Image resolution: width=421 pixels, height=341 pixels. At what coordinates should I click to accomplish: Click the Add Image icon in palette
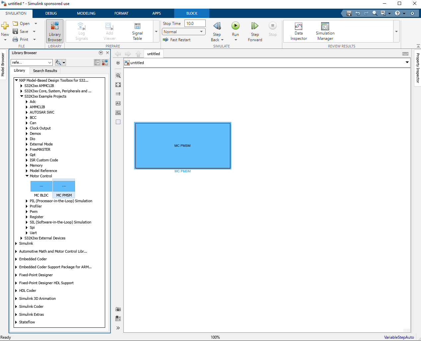coord(118,112)
